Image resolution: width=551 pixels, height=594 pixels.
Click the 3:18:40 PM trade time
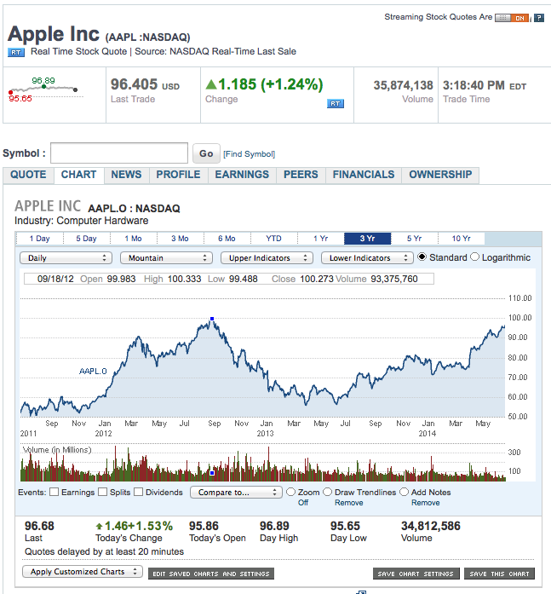click(x=474, y=85)
